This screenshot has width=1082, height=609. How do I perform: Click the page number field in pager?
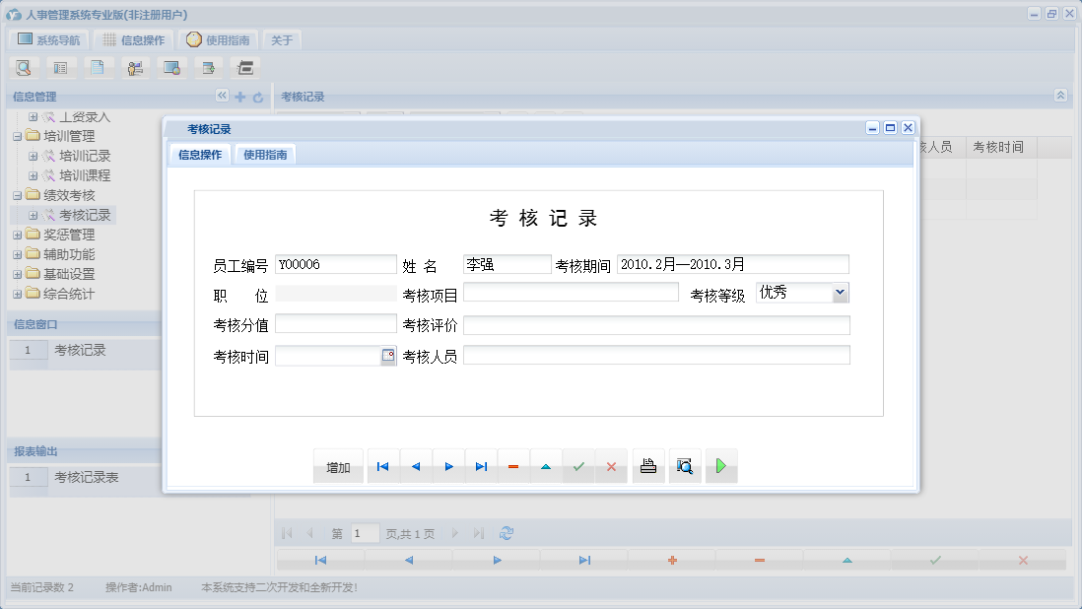365,533
